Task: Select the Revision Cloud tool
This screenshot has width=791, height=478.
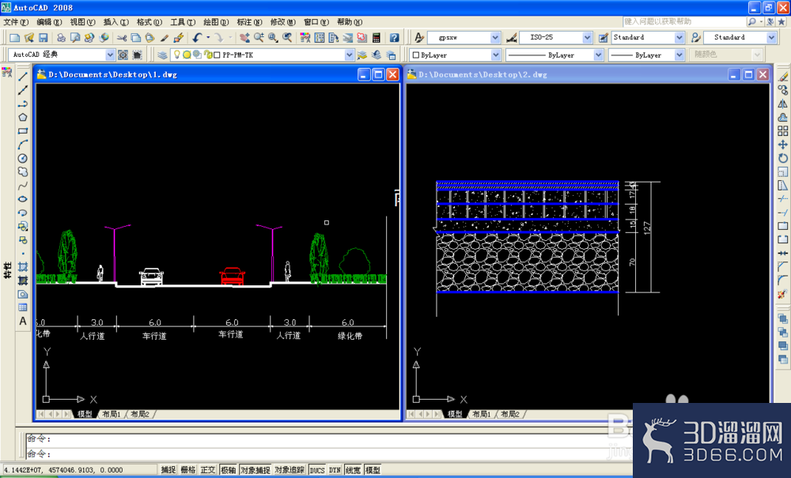Action: tap(23, 171)
